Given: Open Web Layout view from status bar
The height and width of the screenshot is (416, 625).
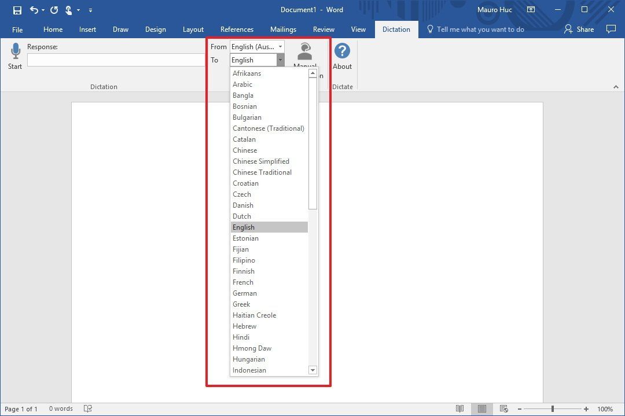Looking at the screenshot, I should coord(503,408).
